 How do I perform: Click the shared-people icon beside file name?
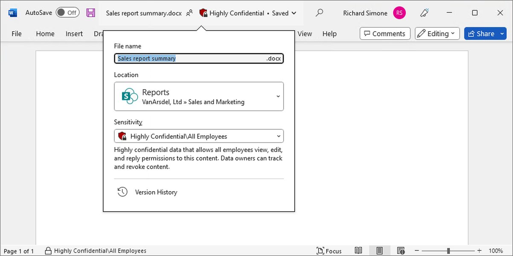pos(190,13)
